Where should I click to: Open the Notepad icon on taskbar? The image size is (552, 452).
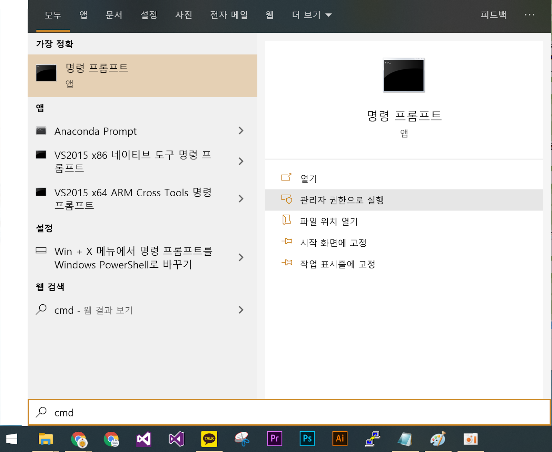click(x=405, y=439)
